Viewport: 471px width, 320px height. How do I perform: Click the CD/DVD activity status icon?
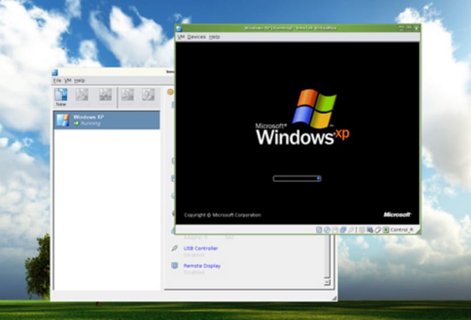pyautogui.click(x=327, y=230)
